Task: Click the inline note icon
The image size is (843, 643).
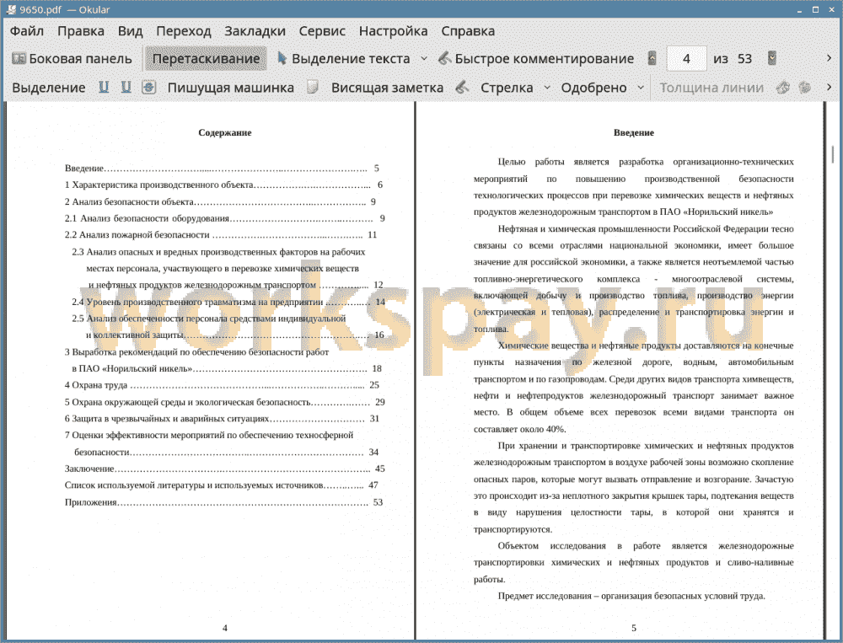Action: pyautogui.click(x=313, y=87)
